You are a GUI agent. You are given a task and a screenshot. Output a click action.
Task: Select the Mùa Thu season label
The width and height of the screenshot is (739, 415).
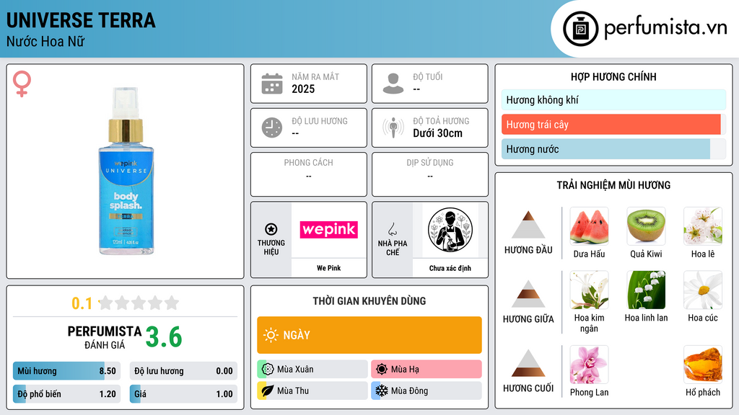(293, 391)
